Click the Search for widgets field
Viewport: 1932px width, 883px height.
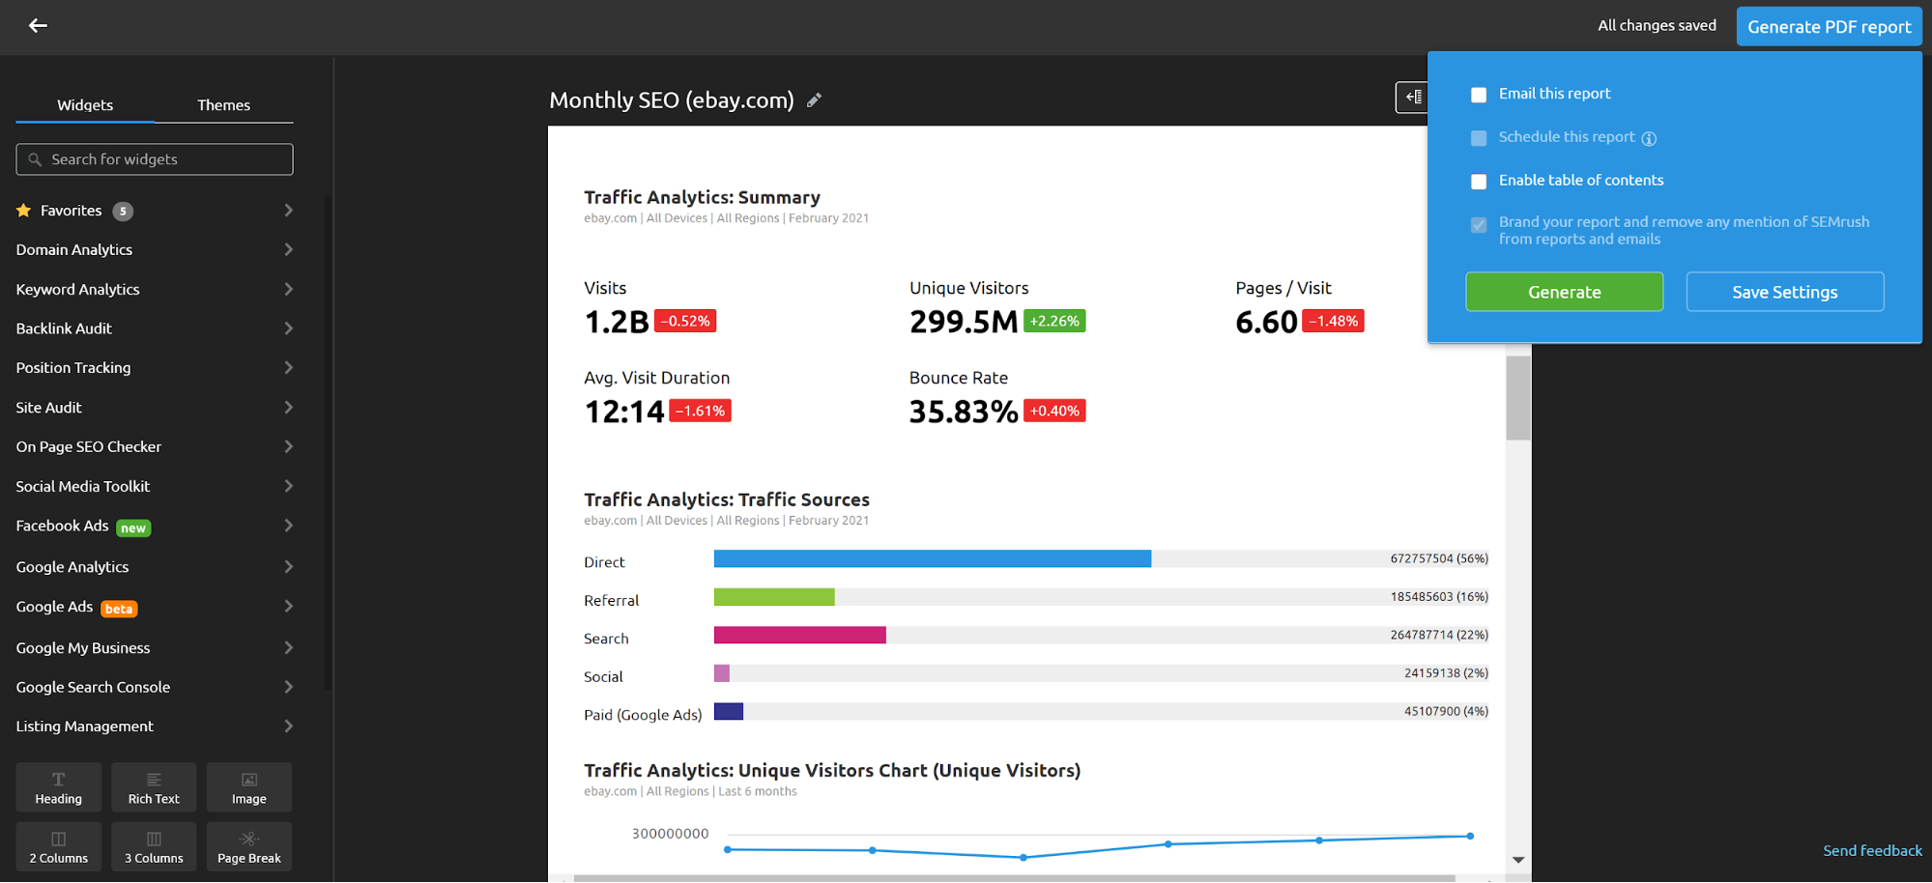point(154,158)
